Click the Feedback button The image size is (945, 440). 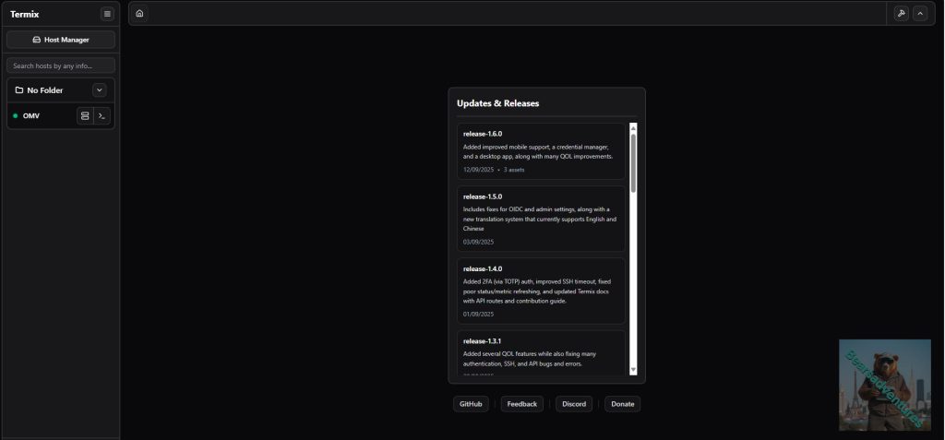pyautogui.click(x=521, y=404)
